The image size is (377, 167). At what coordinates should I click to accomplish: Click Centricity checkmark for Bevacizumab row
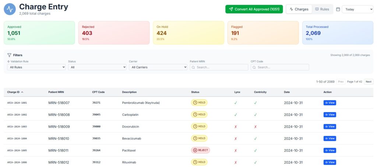tap(255, 139)
